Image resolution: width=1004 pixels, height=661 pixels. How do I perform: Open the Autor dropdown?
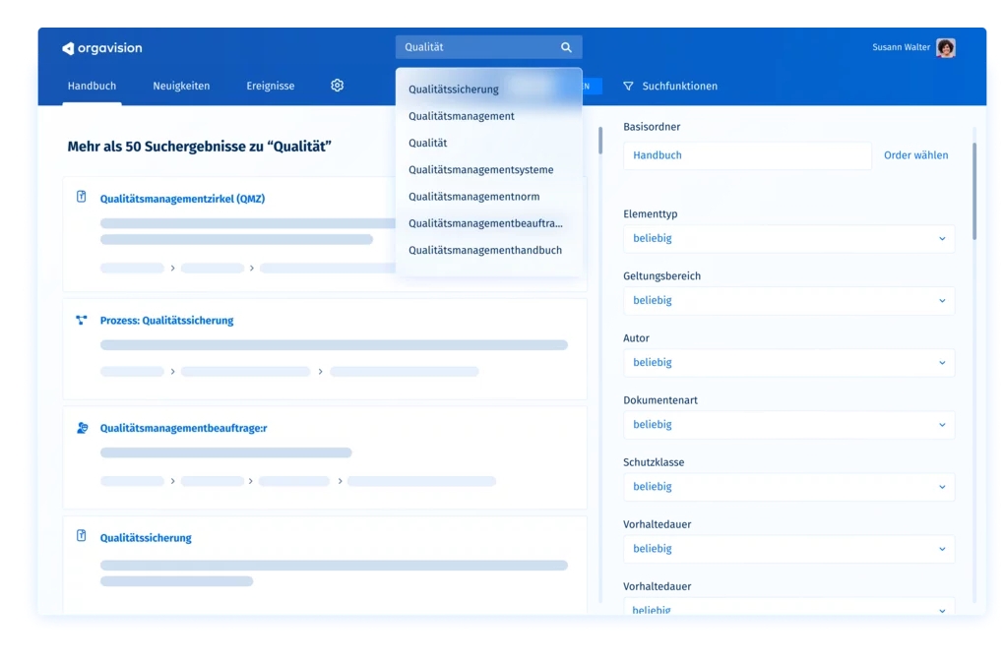point(788,362)
